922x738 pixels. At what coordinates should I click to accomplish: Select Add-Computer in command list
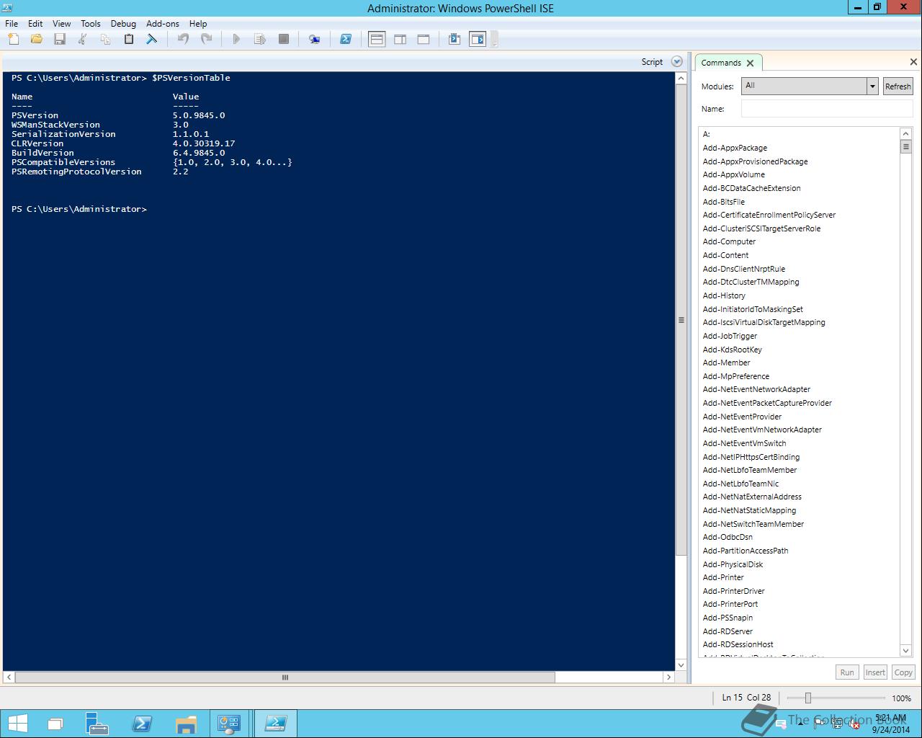pyautogui.click(x=729, y=241)
